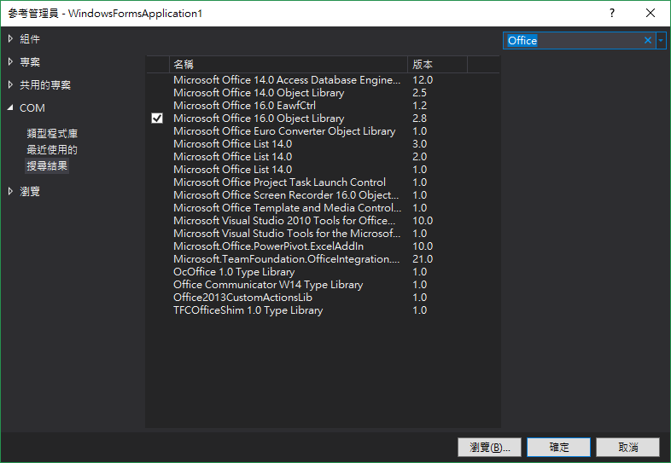Select 搜尋結果 under COM
The width and height of the screenshot is (671, 463).
[x=47, y=166]
